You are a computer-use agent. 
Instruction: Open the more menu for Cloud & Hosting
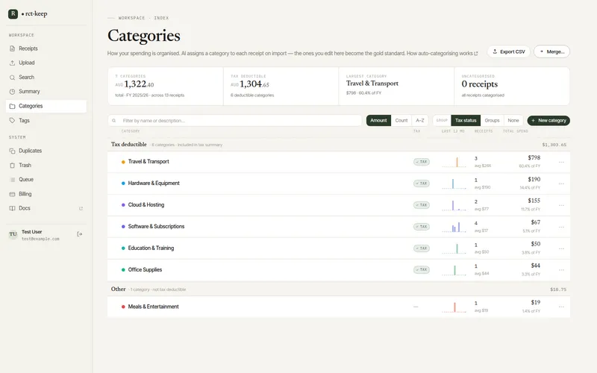click(561, 205)
